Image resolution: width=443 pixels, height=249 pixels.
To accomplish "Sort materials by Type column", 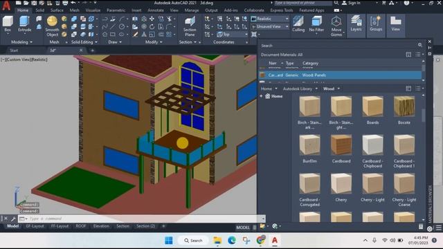I will pos(289,63).
